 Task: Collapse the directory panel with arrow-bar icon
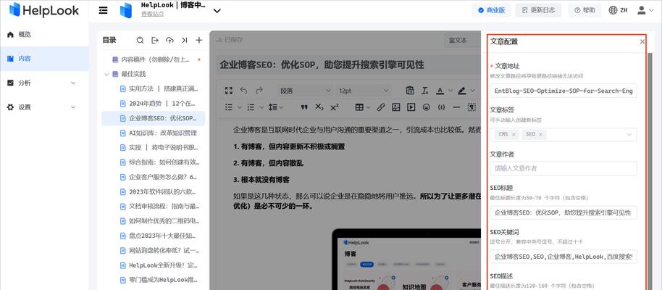tap(185, 40)
